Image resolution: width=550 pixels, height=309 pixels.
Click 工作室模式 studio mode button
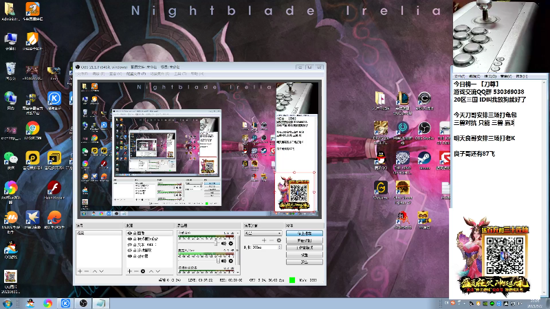(305, 248)
